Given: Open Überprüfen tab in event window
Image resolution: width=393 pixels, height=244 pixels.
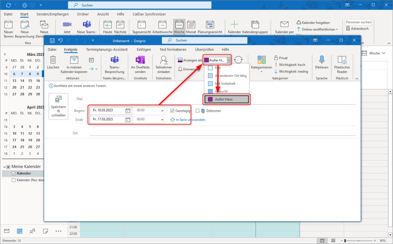Looking at the screenshot, I should click(204, 50).
